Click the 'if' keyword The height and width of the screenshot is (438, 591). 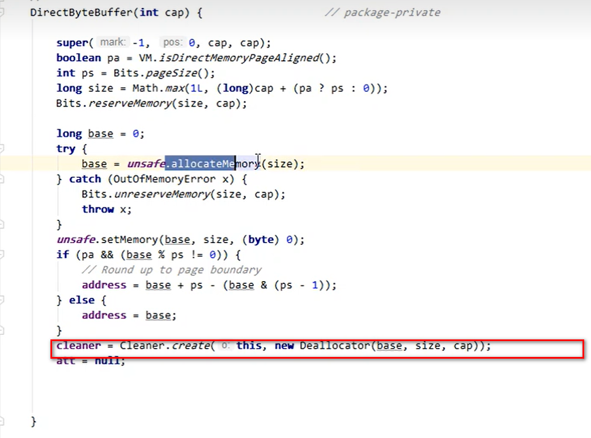pyautogui.click(x=62, y=255)
